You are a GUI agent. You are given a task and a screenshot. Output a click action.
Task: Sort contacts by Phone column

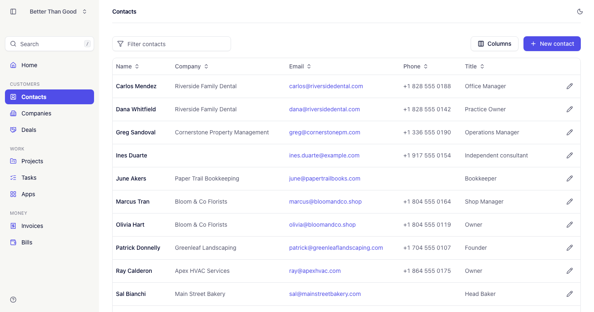pyautogui.click(x=415, y=66)
